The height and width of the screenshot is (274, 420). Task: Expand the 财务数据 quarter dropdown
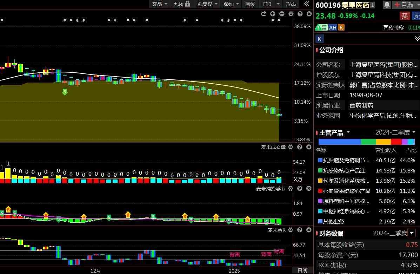[x=412, y=233]
